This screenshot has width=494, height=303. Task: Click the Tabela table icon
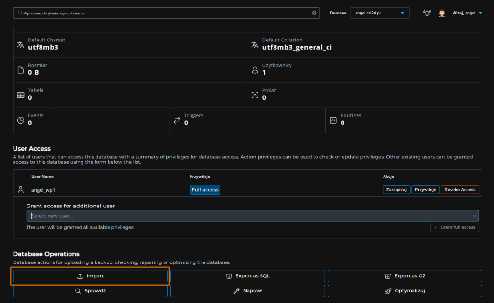20,95
